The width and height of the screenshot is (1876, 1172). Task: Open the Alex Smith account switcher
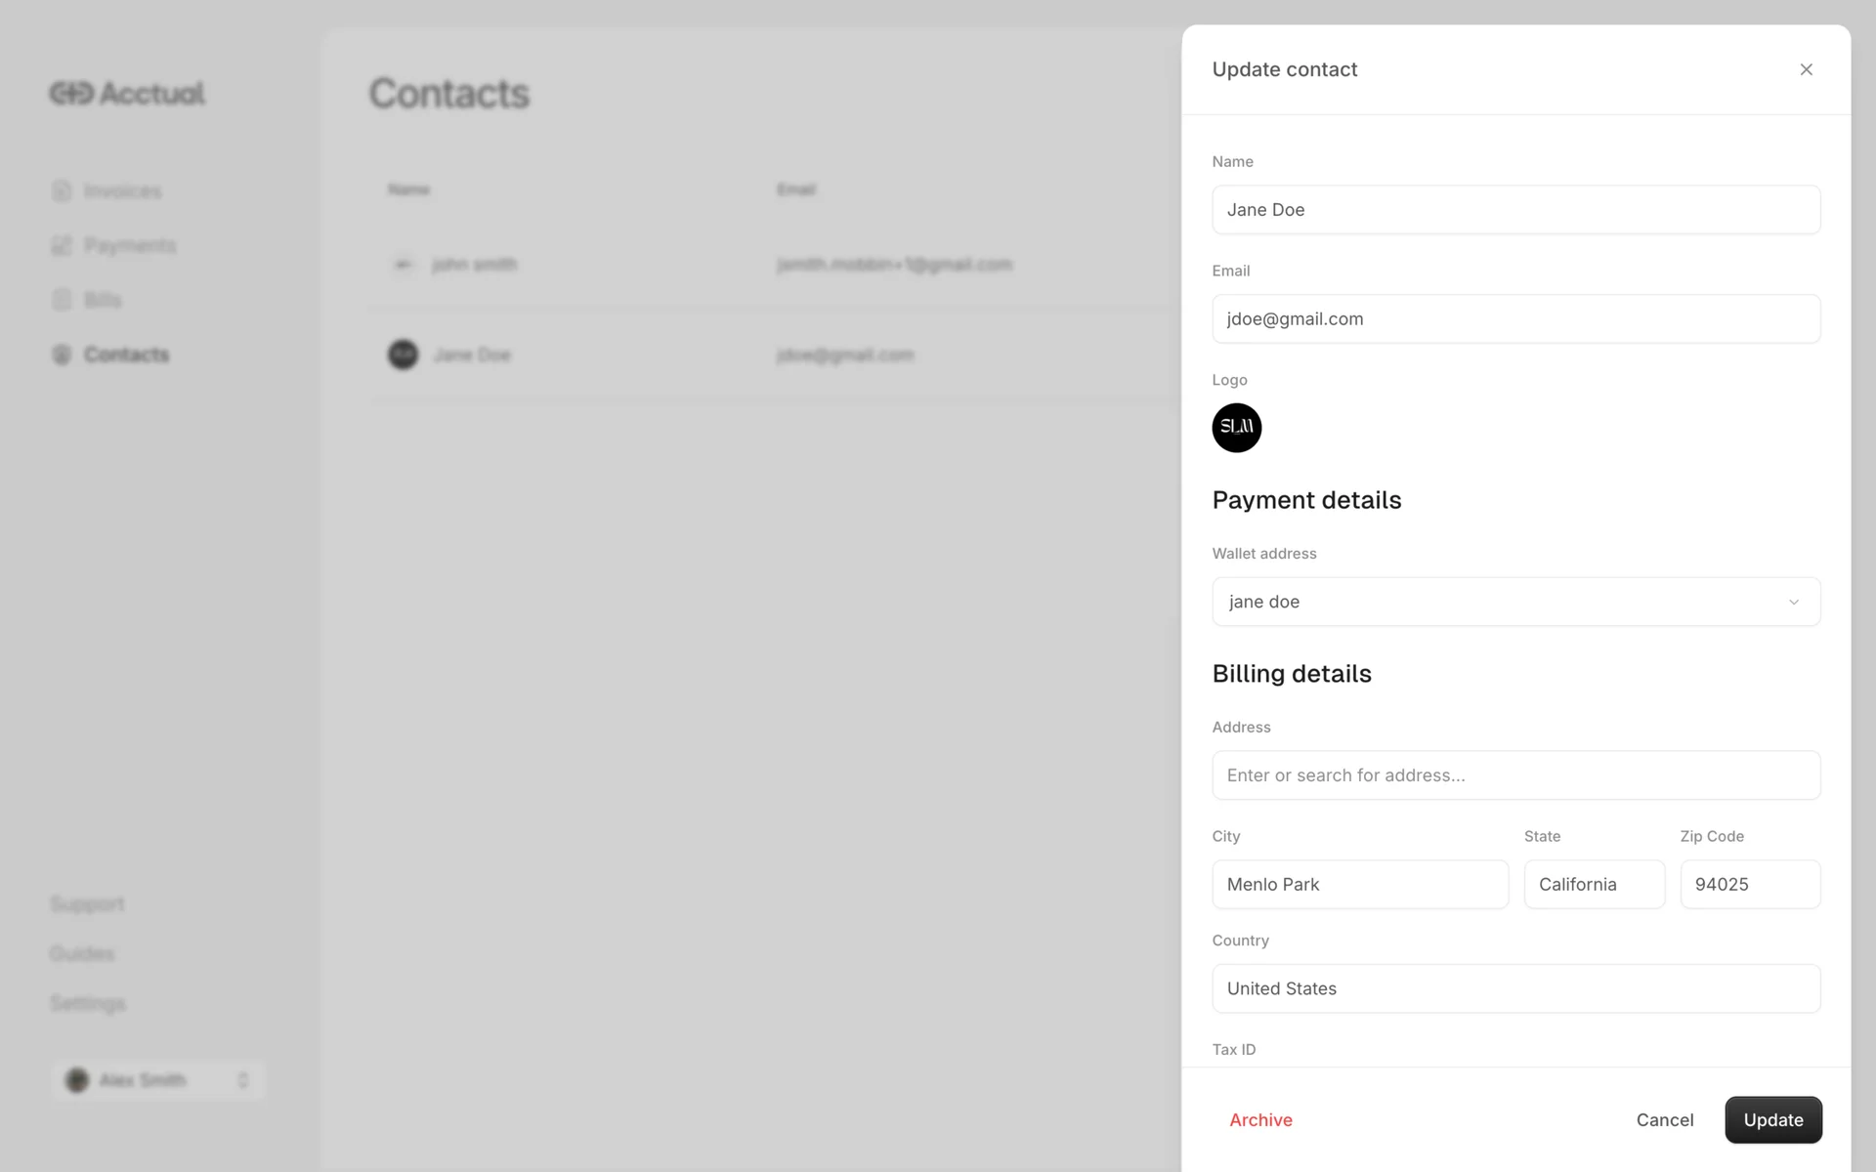coord(157,1080)
